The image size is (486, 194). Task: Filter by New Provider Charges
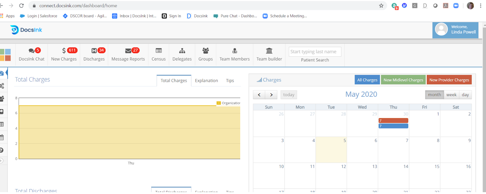(x=449, y=80)
